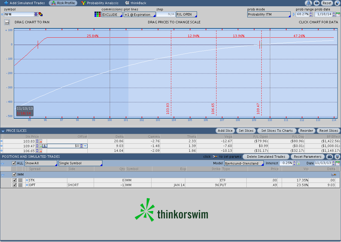This screenshot has width=341, height=242.
Task: Open the offset $0 dropdown arrow
Action: click(x=85, y=146)
